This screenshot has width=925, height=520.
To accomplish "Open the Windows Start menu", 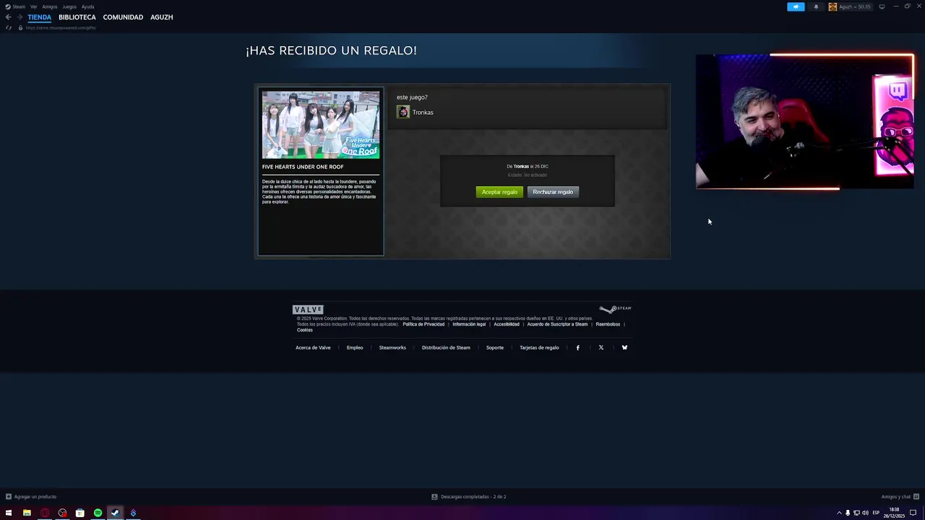I will [9, 513].
